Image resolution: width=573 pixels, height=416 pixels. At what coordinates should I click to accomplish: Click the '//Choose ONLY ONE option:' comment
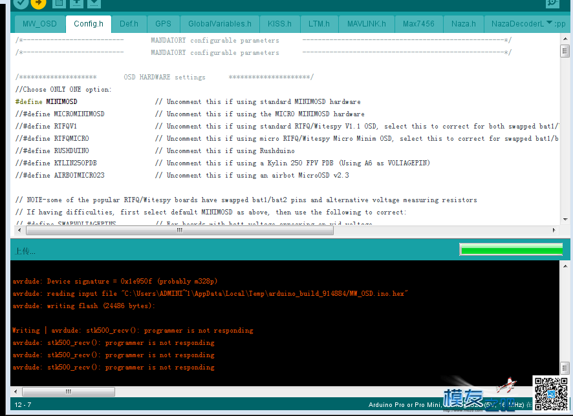click(63, 89)
